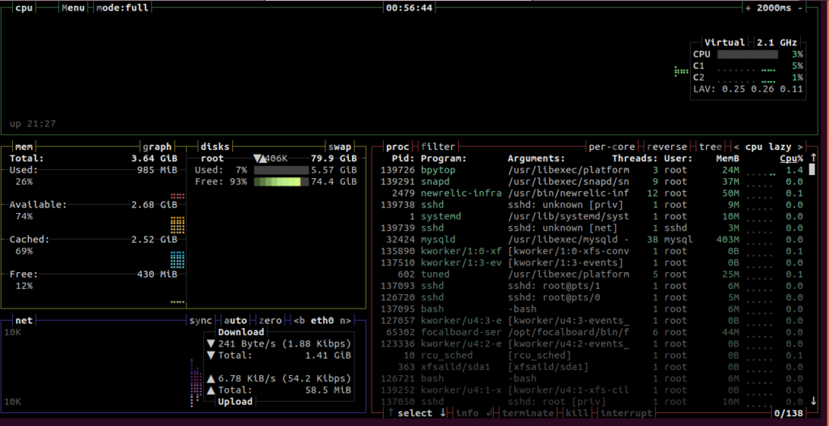Click the proc panel title
Screen dimensions: 829x426
point(397,147)
